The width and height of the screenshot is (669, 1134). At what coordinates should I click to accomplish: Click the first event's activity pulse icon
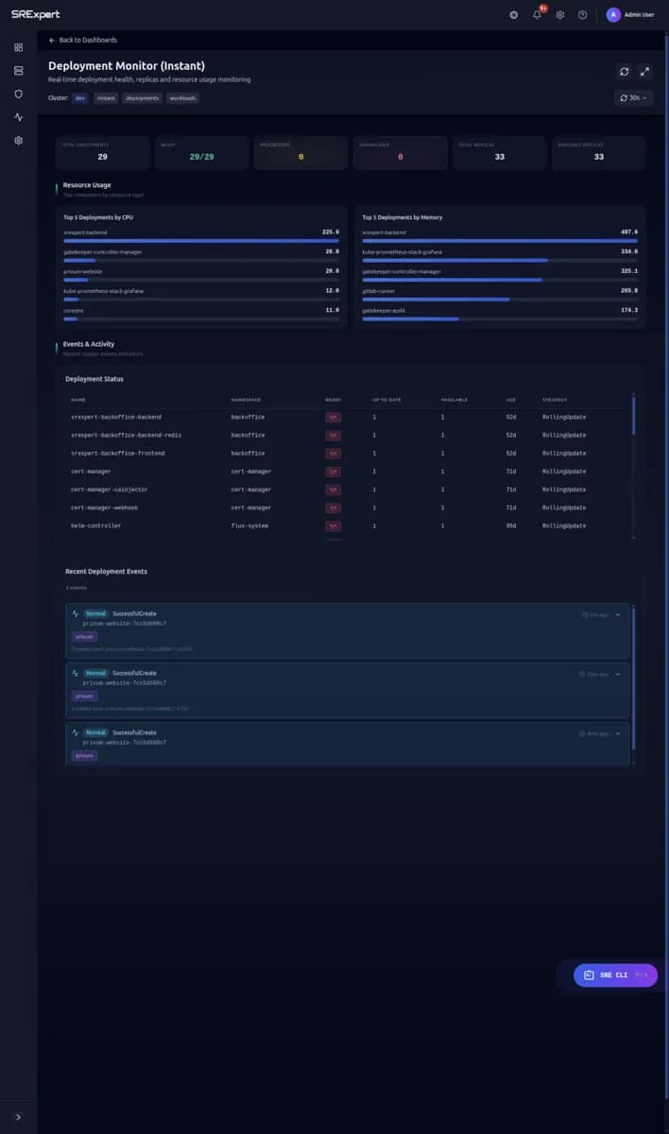[76, 613]
